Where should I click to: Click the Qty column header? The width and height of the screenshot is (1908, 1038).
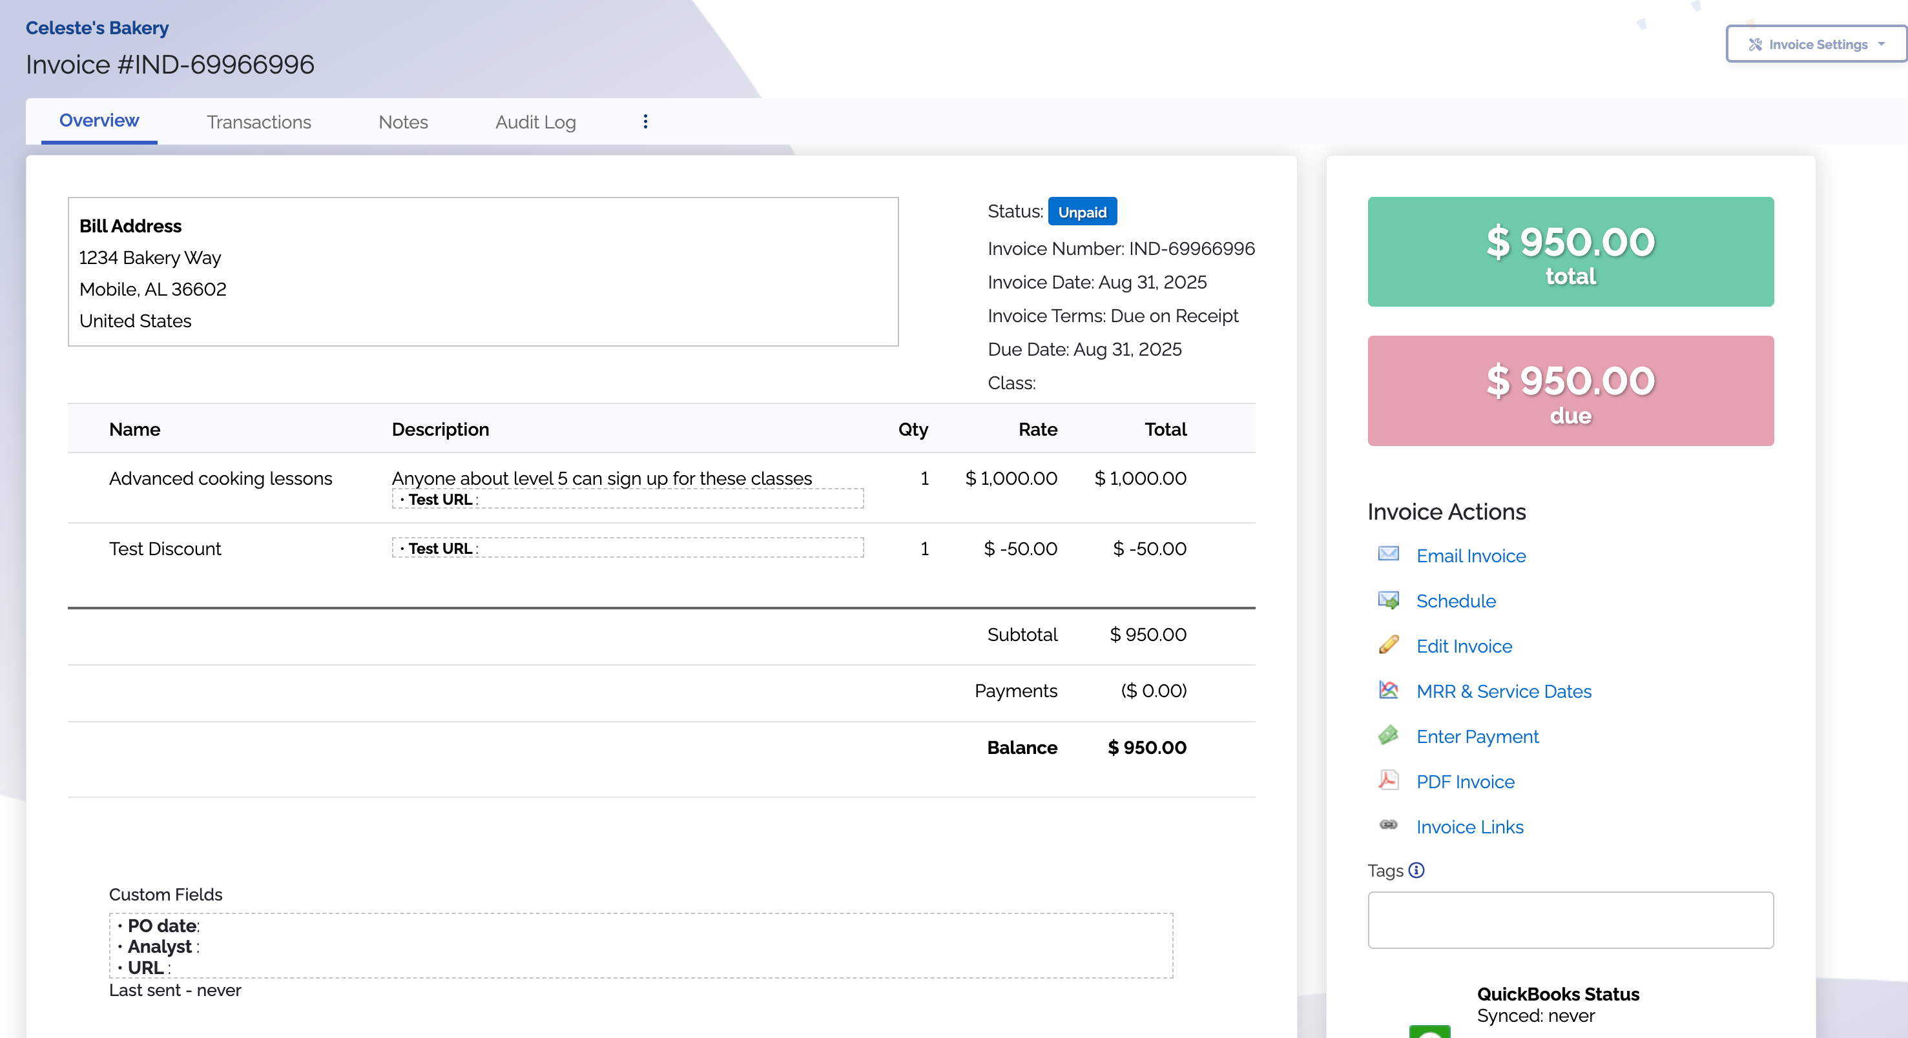pyautogui.click(x=913, y=429)
